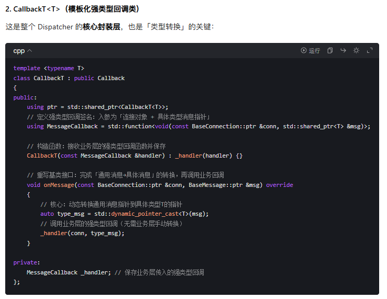Image resolution: width=387 pixels, height=299 pixels.
Task: Click the 'override' keyword
Action: [280, 185]
